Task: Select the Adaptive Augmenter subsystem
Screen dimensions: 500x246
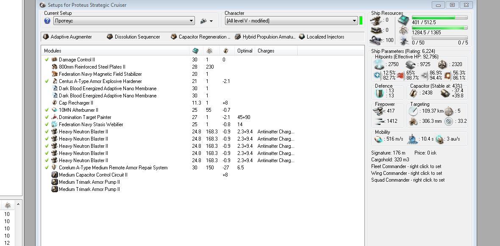Action: coord(67,37)
